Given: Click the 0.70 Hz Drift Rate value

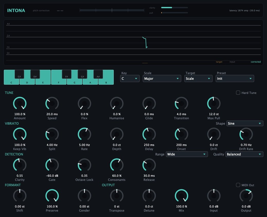Looking at the screenshot, I should 246,145.
